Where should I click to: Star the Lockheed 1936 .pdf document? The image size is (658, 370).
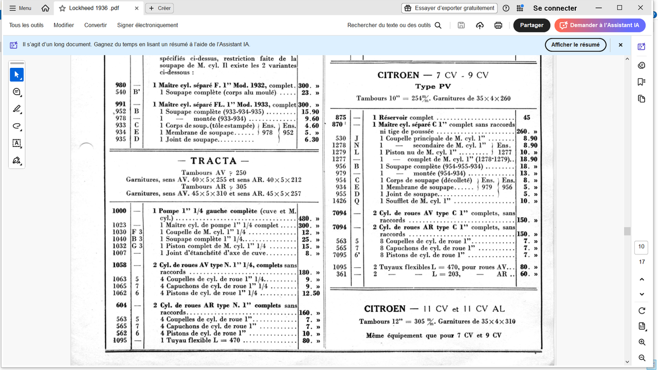[62, 8]
